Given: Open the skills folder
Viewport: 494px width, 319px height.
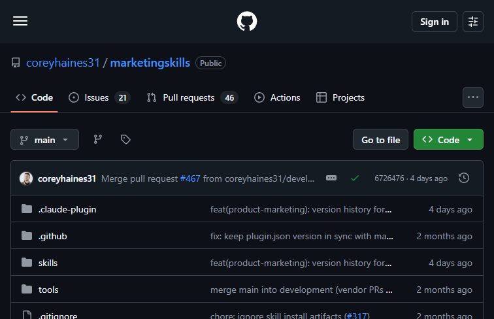Looking at the screenshot, I should pyautogui.click(x=48, y=263).
